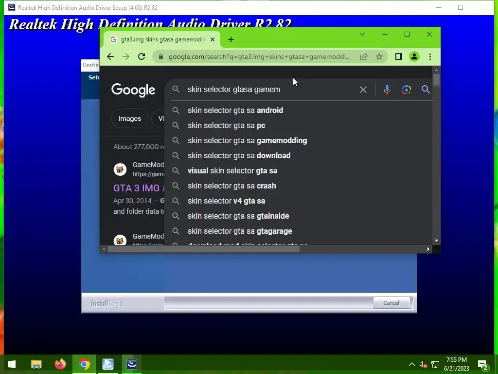Open network status tray icon
Screen dimensions: 498x374
coord(435,364)
